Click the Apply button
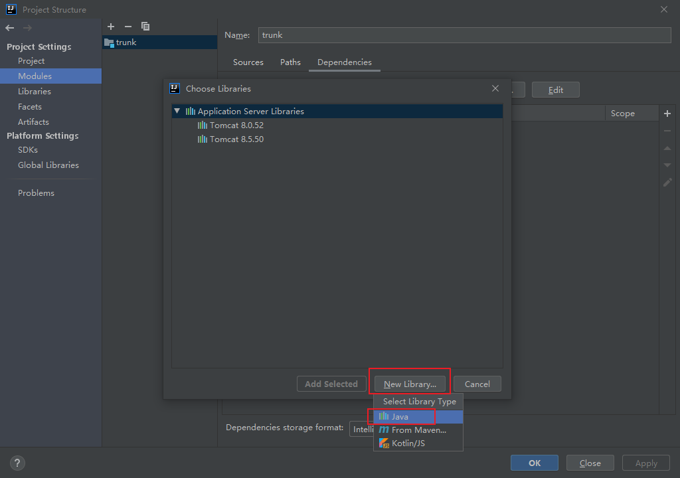680x478 pixels. coord(646,463)
